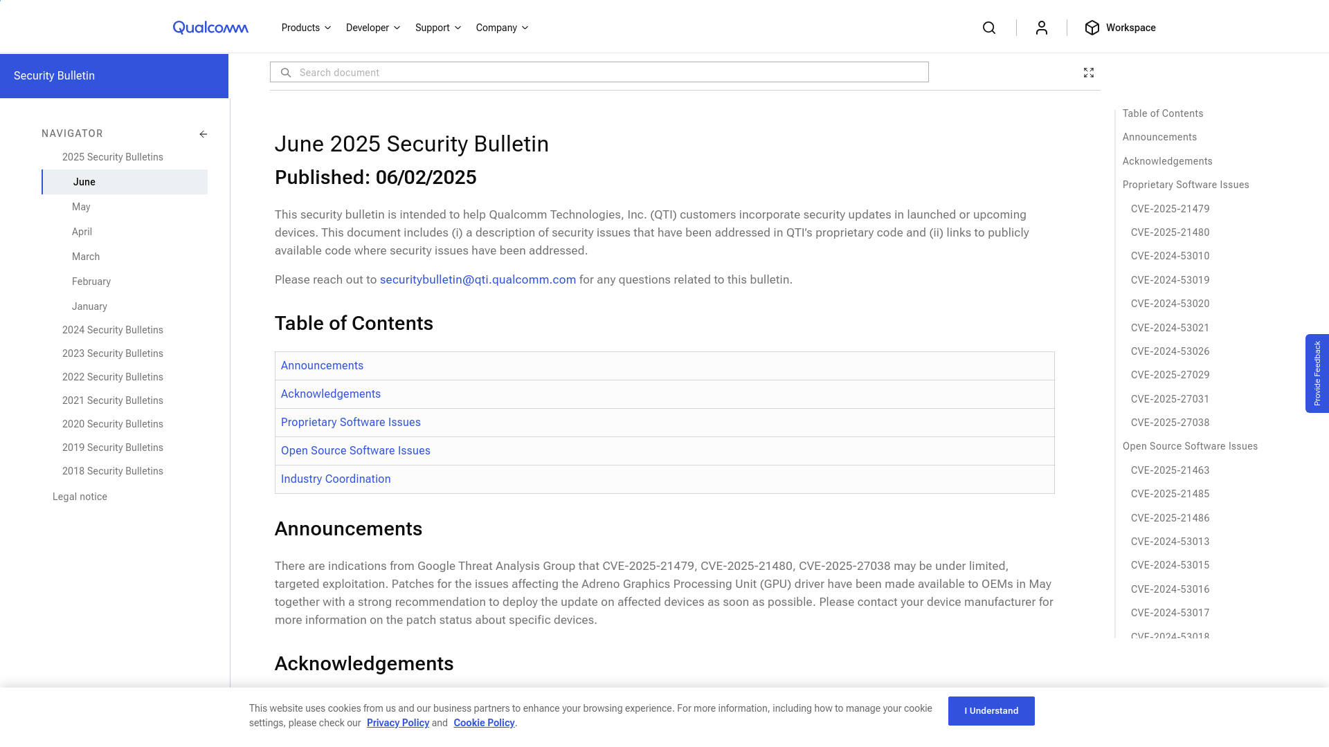Go to CVE-2025-21463 in outline

pos(1170,470)
